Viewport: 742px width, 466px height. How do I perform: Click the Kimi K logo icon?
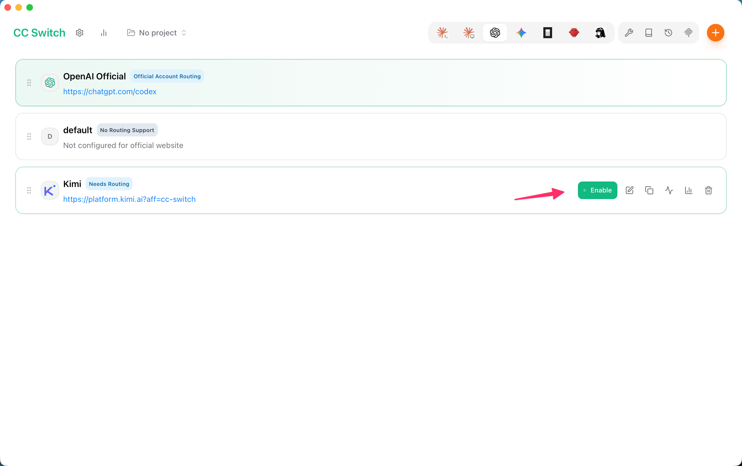(50, 191)
